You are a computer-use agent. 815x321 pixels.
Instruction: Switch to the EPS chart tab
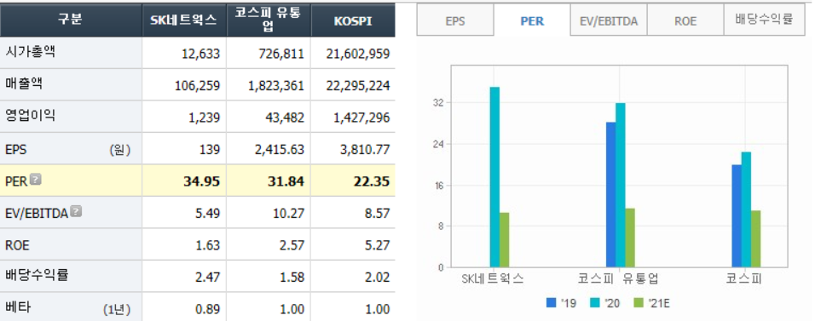[454, 21]
